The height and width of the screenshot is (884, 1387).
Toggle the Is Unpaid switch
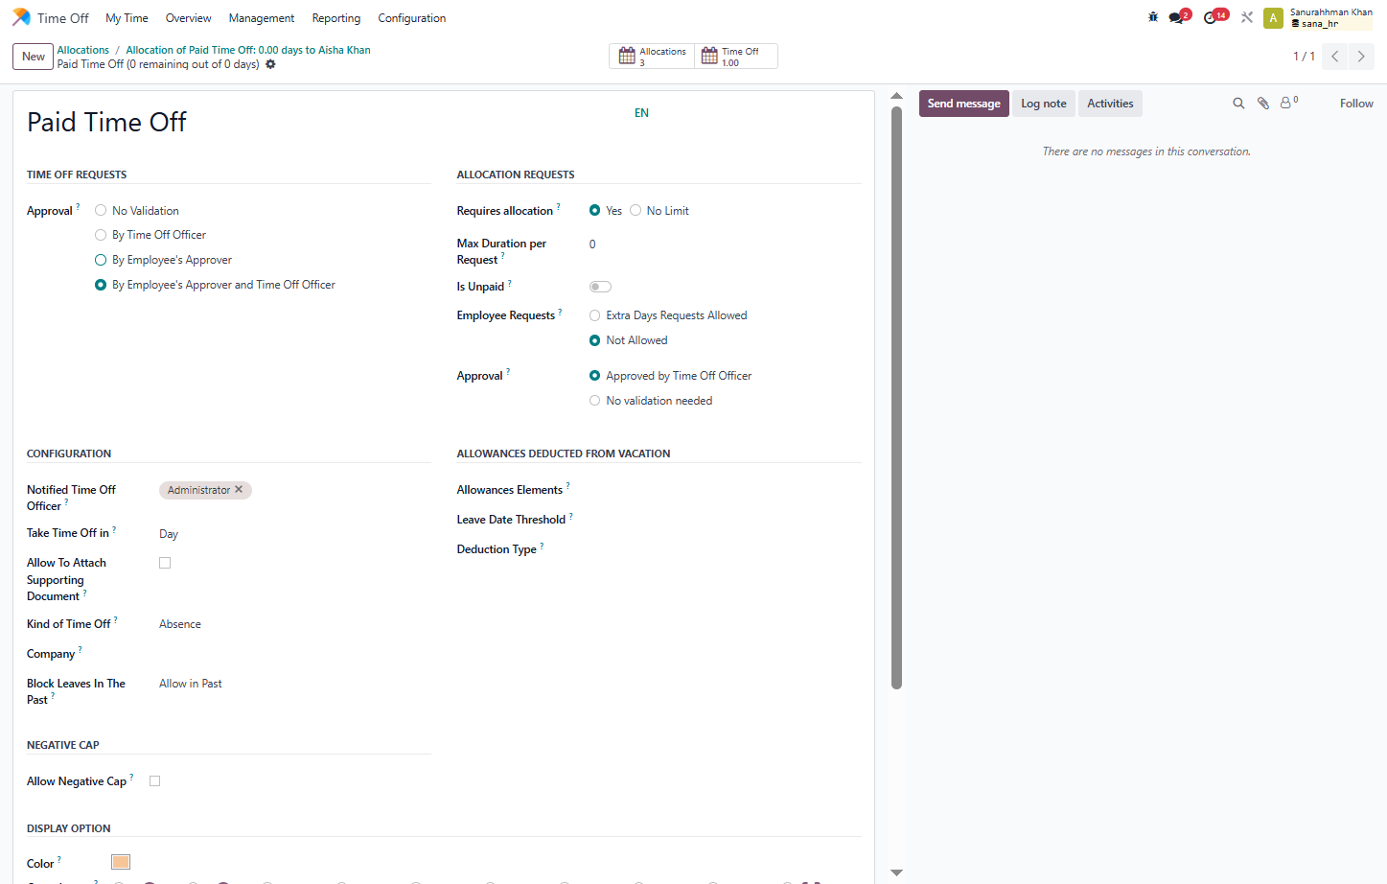[x=600, y=287]
